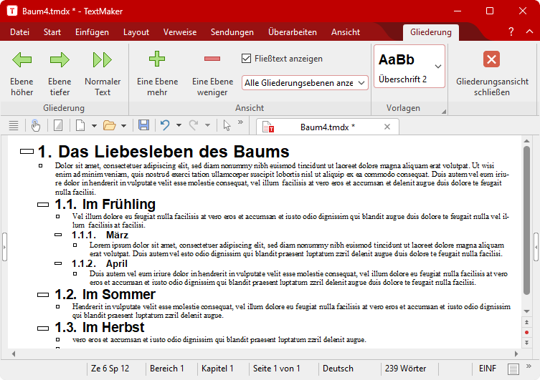Click the undo arrow icon
Image resolution: width=540 pixels, height=380 pixels.
[x=164, y=125]
